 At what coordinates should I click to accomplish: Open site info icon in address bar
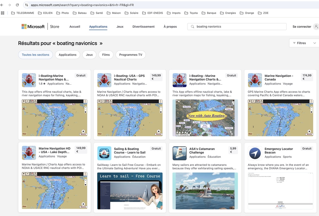(26, 5)
